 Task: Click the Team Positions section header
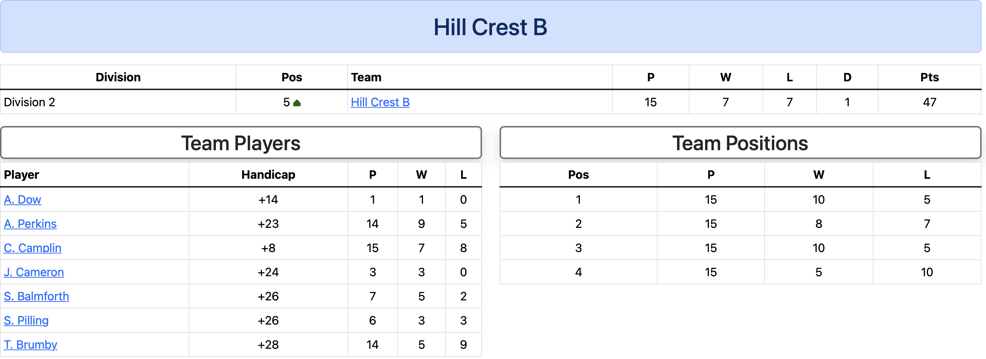[x=740, y=143]
